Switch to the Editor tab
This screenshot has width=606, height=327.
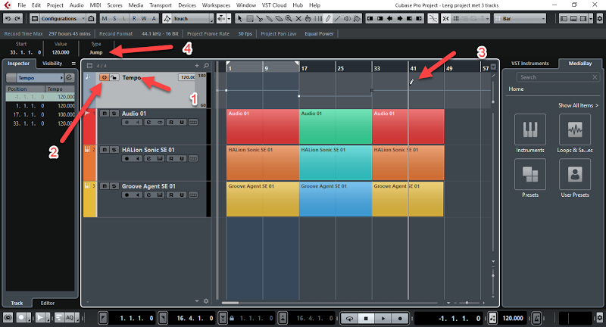coord(48,303)
